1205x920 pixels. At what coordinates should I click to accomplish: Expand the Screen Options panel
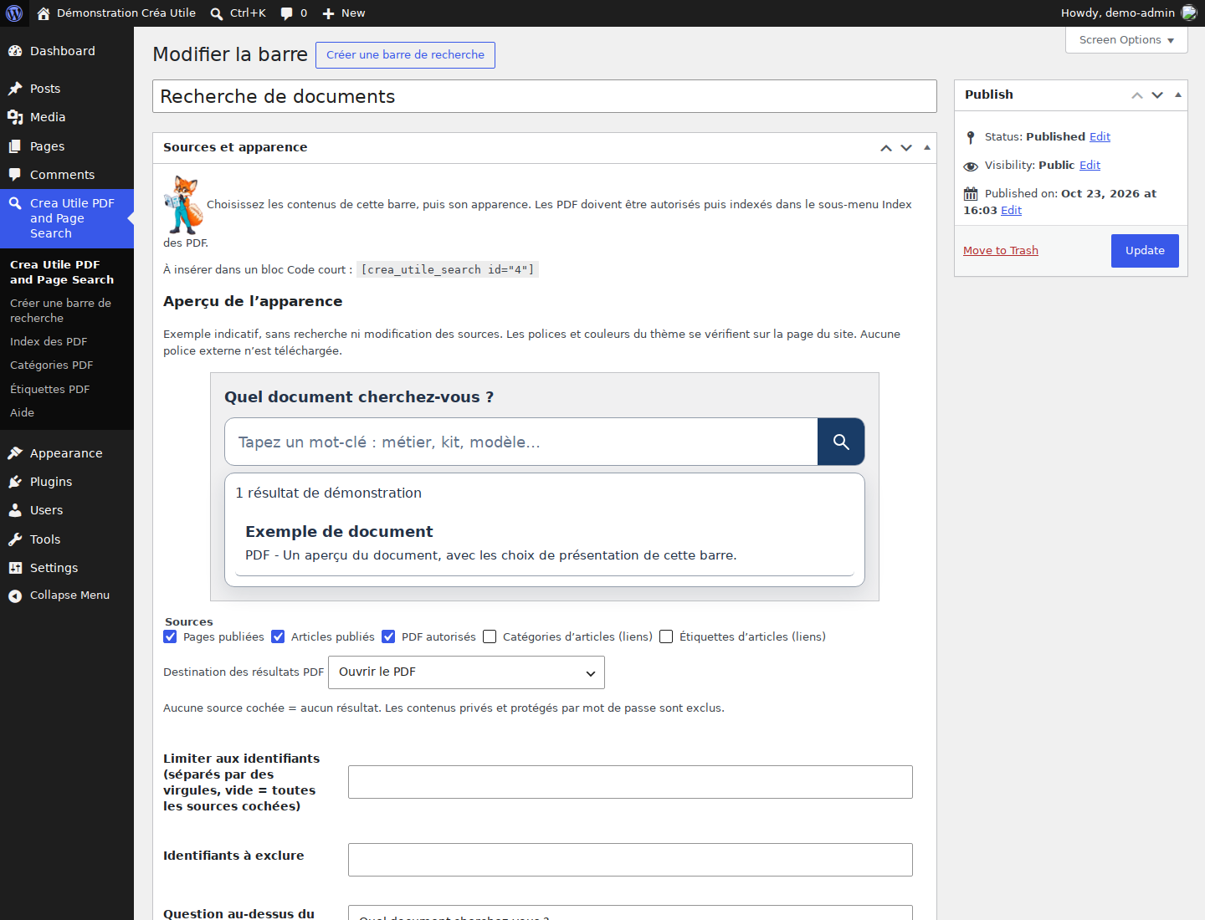coord(1126,40)
